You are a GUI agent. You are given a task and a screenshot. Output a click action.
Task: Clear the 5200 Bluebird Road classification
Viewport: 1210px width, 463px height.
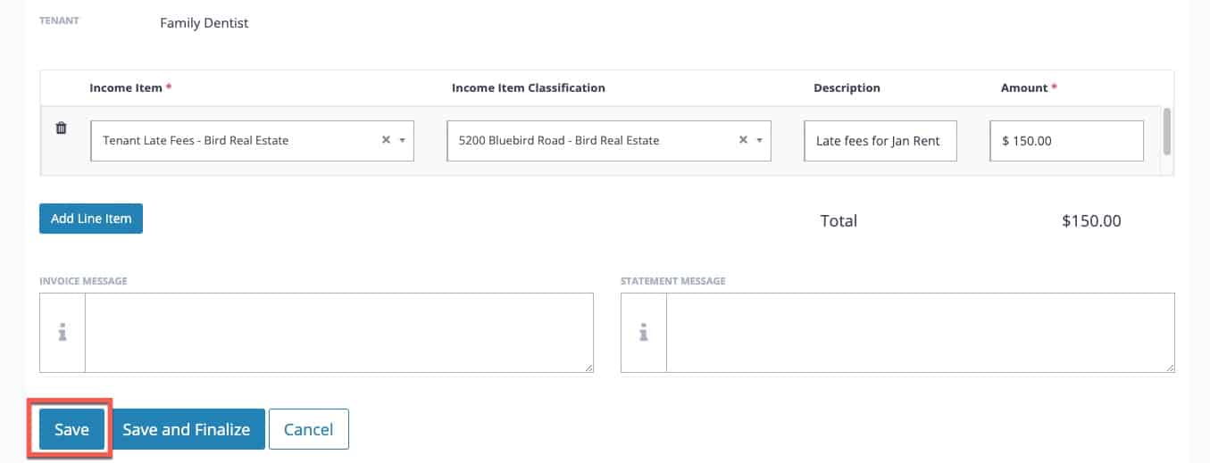tap(743, 140)
